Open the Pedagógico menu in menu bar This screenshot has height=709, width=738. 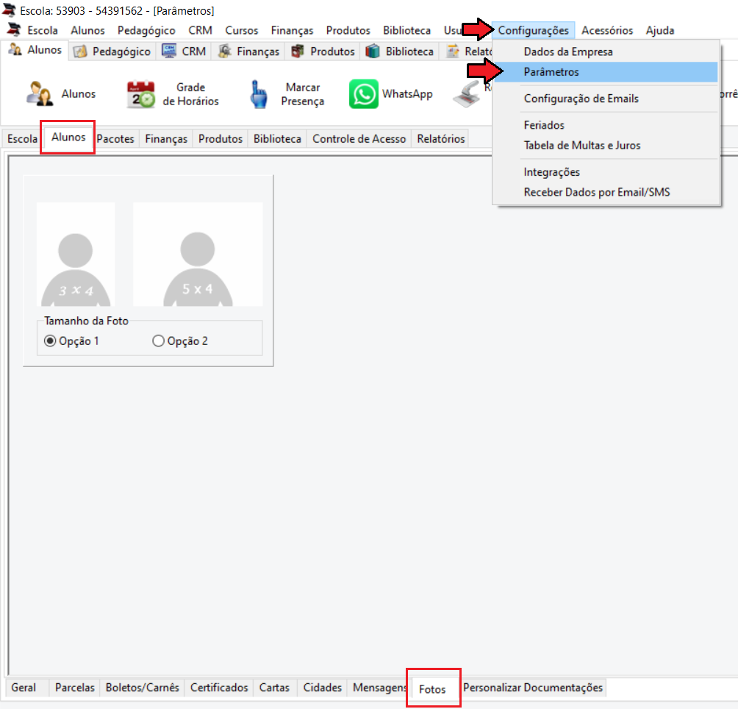coord(146,30)
